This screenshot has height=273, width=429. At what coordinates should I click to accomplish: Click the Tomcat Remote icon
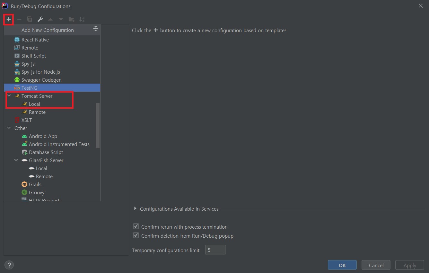coord(24,112)
